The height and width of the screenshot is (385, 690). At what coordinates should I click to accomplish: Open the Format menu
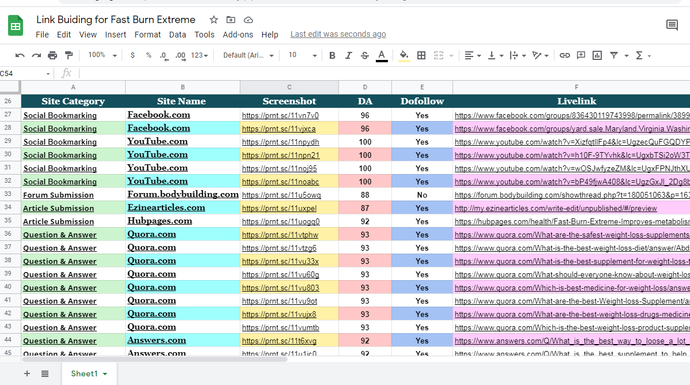(x=148, y=35)
